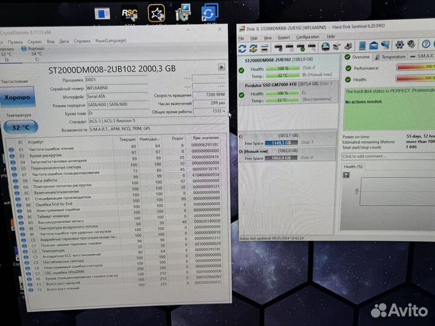Screen dimensions: 435x326
Task: Open the Язык(Language) menu in CrystalDiskInfo
Action: tap(111, 40)
